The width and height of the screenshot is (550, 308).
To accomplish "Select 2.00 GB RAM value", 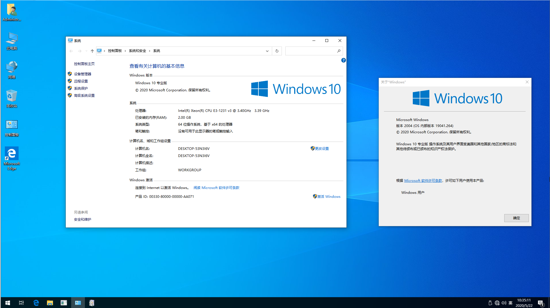I will click(x=184, y=118).
